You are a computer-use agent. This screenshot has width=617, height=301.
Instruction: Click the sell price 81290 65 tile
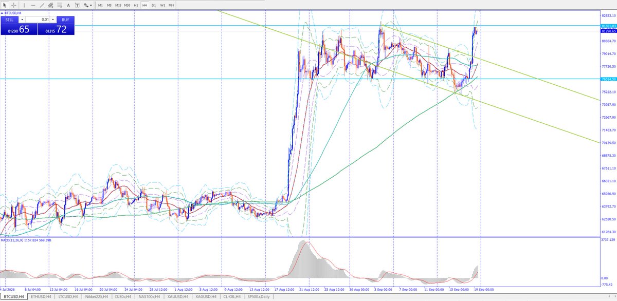click(x=19, y=29)
